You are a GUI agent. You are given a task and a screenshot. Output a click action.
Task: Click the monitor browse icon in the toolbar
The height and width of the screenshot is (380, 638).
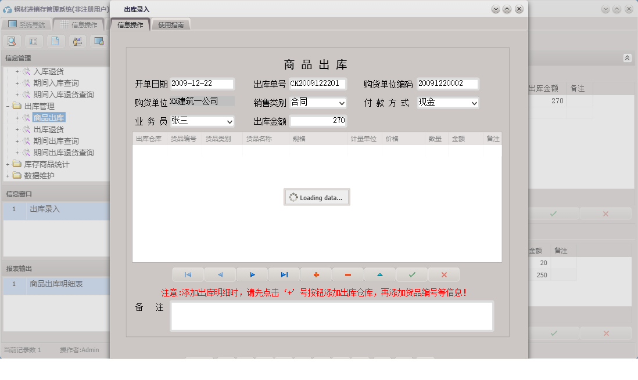point(99,41)
